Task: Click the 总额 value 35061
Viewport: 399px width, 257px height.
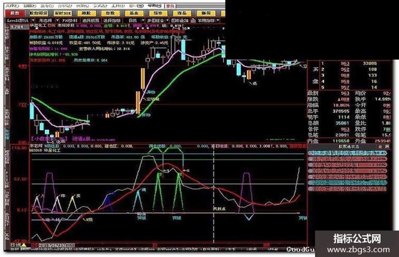Action: (x=342, y=123)
